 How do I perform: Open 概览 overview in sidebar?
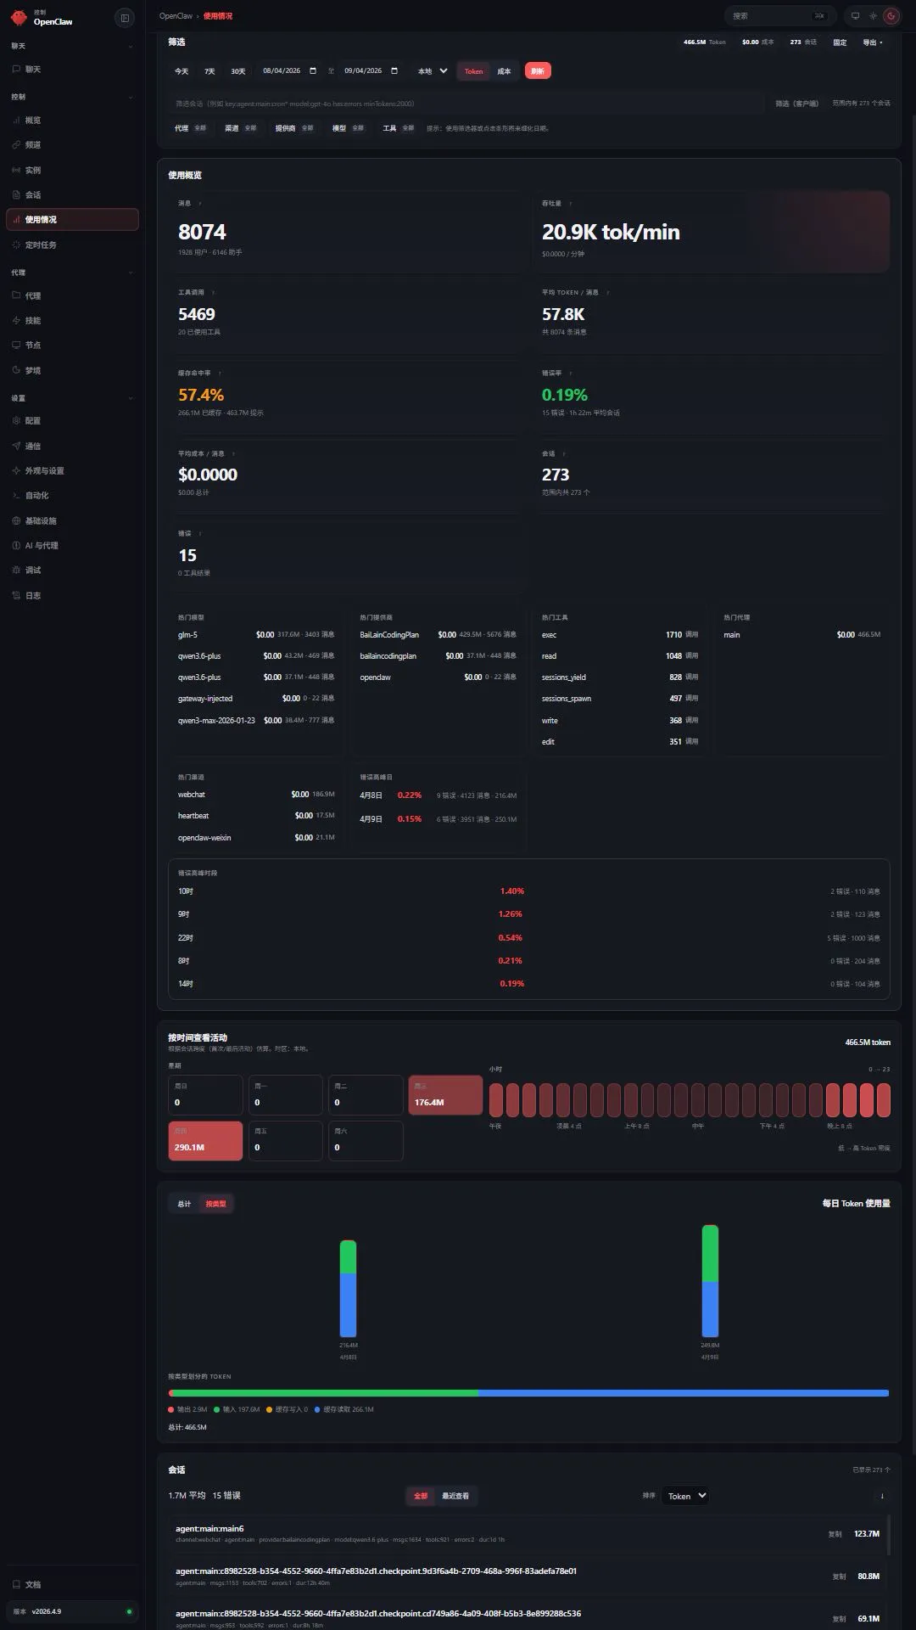point(72,121)
